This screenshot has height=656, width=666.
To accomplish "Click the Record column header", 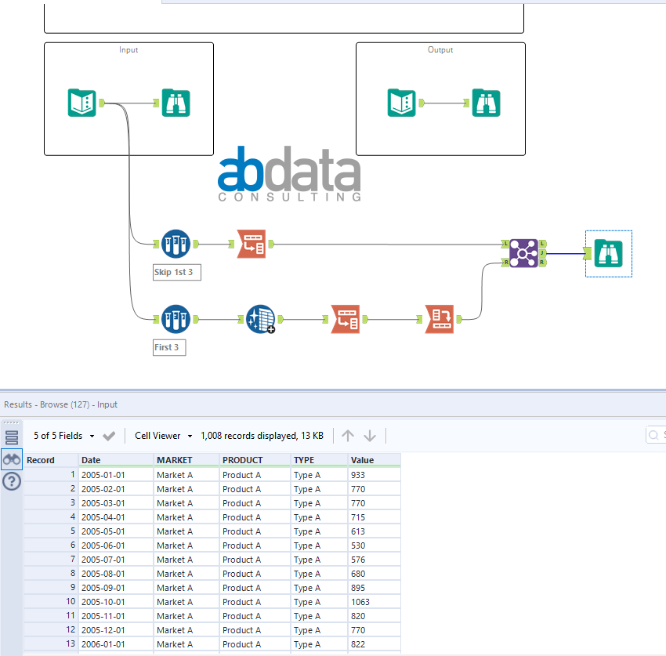I will click(51, 460).
